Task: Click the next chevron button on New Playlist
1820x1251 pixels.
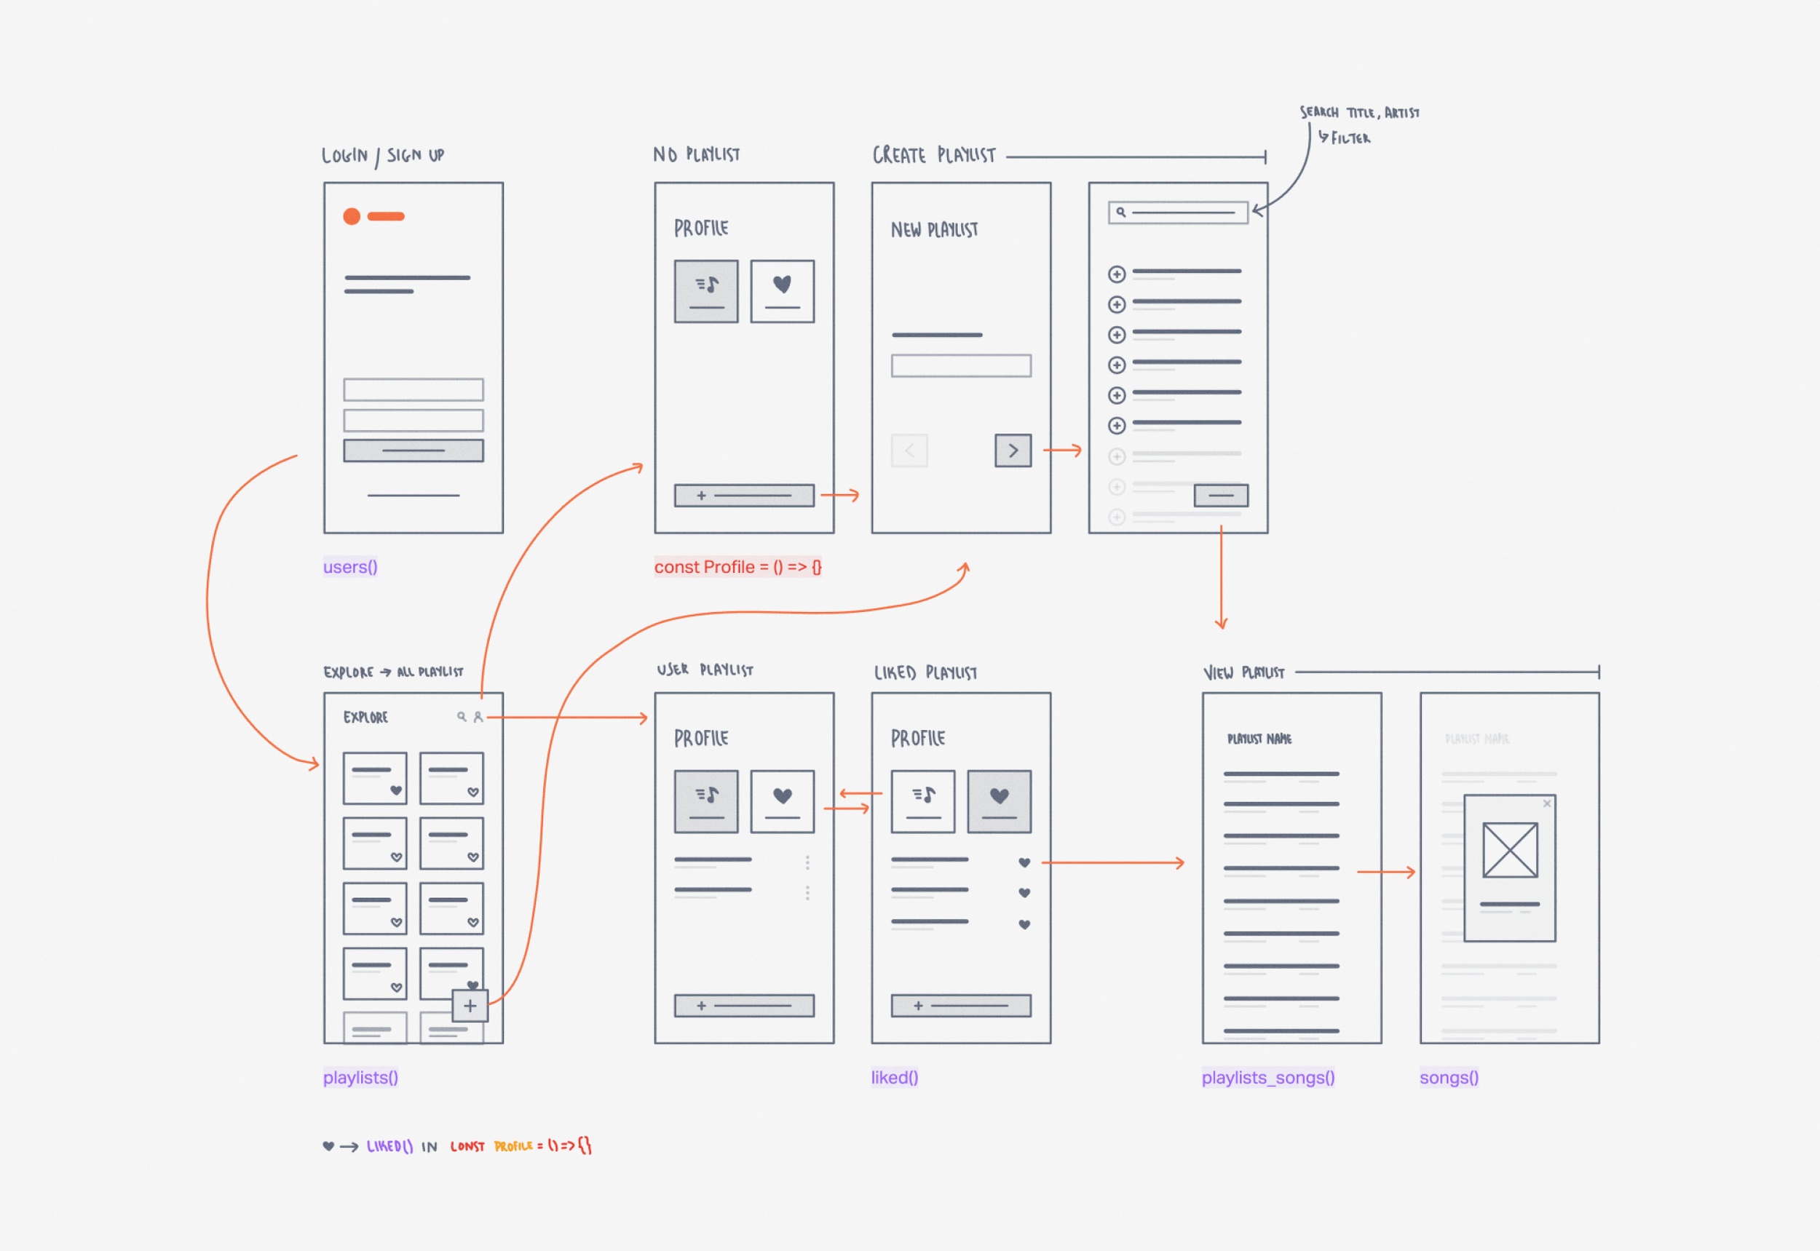Action: point(1013,450)
